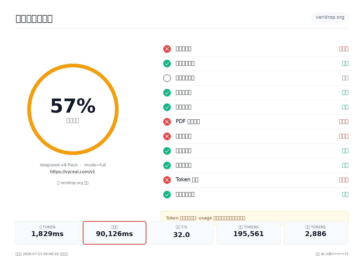Image resolution: width=364 pixels, height=260 pixels.
Task: Select the 32.0 T/S stat card
Action: click(x=181, y=233)
